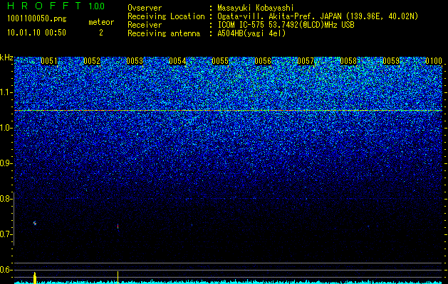Click the 0057 time marker
The width and height of the screenshot is (448, 284).
[x=306, y=61]
